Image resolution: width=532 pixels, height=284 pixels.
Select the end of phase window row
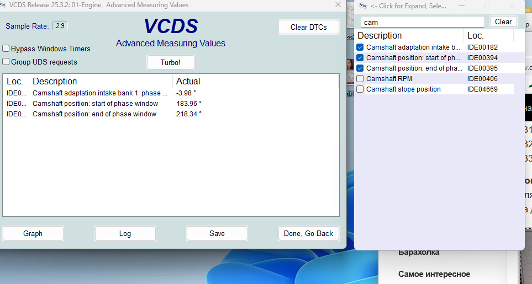coord(94,114)
